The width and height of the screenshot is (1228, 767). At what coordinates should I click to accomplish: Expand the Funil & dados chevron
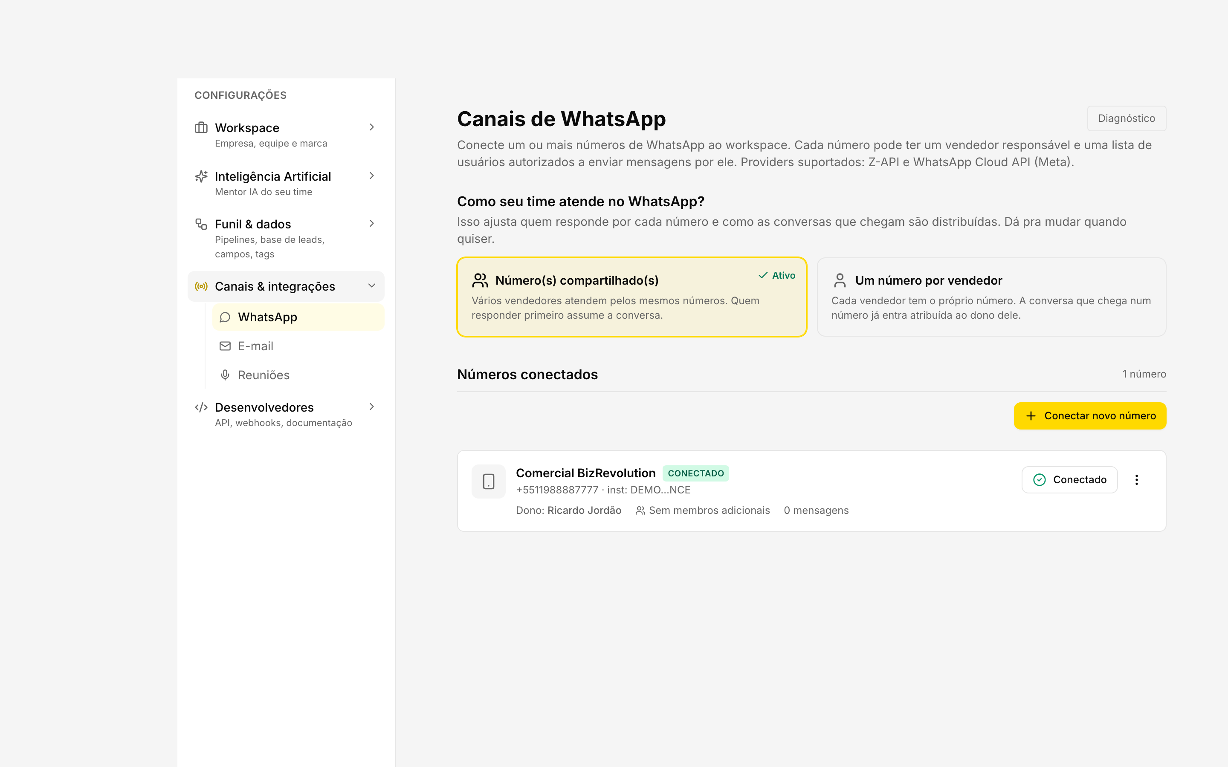coord(371,223)
